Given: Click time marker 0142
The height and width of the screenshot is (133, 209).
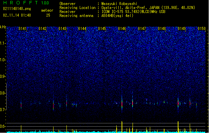Looking at the screenshot, I should 43,29.
